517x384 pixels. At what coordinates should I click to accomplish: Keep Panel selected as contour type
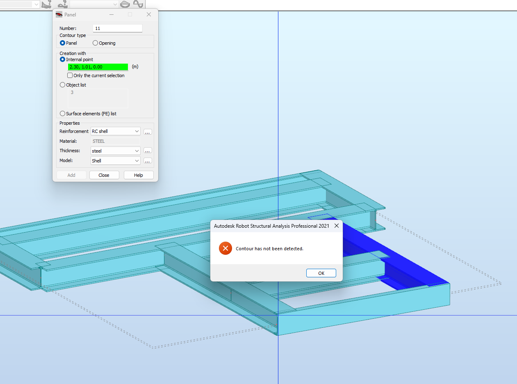[x=62, y=43]
